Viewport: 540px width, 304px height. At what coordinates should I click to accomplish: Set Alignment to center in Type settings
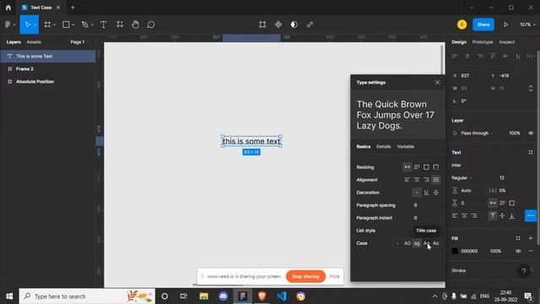tap(417, 180)
